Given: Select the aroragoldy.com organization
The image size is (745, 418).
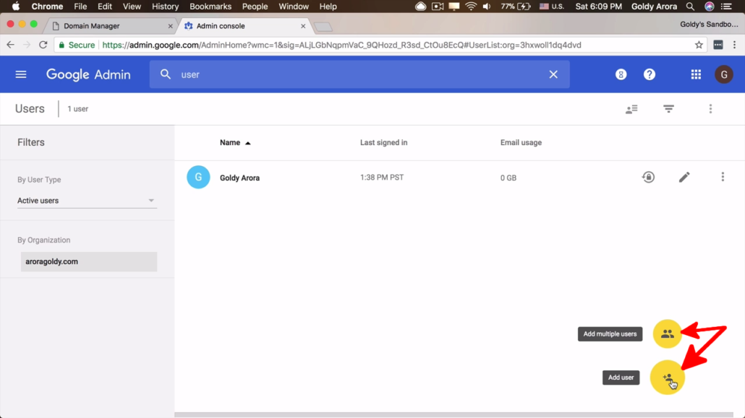Looking at the screenshot, I should 89,261.
